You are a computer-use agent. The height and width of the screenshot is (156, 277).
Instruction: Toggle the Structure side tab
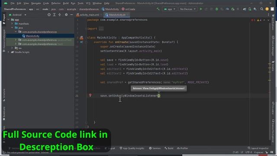click(4, 95)
